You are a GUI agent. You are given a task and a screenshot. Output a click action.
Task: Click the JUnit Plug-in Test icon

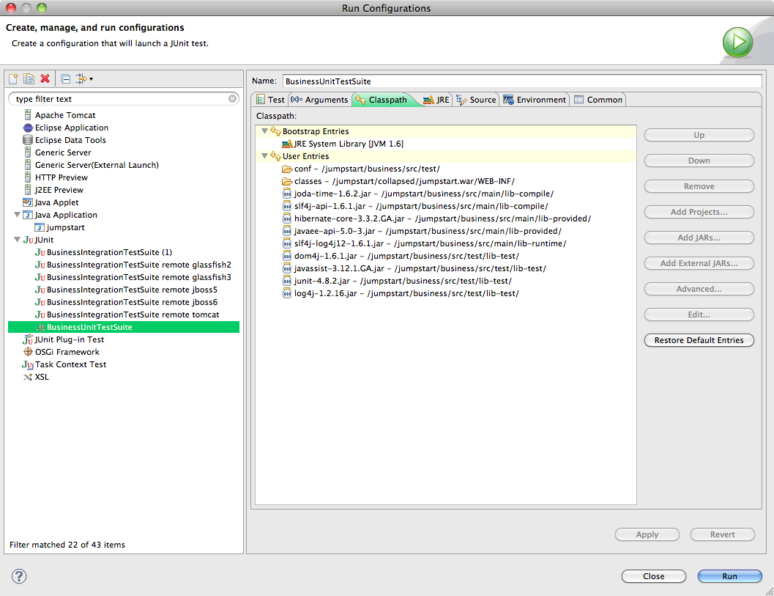[28, 339]
